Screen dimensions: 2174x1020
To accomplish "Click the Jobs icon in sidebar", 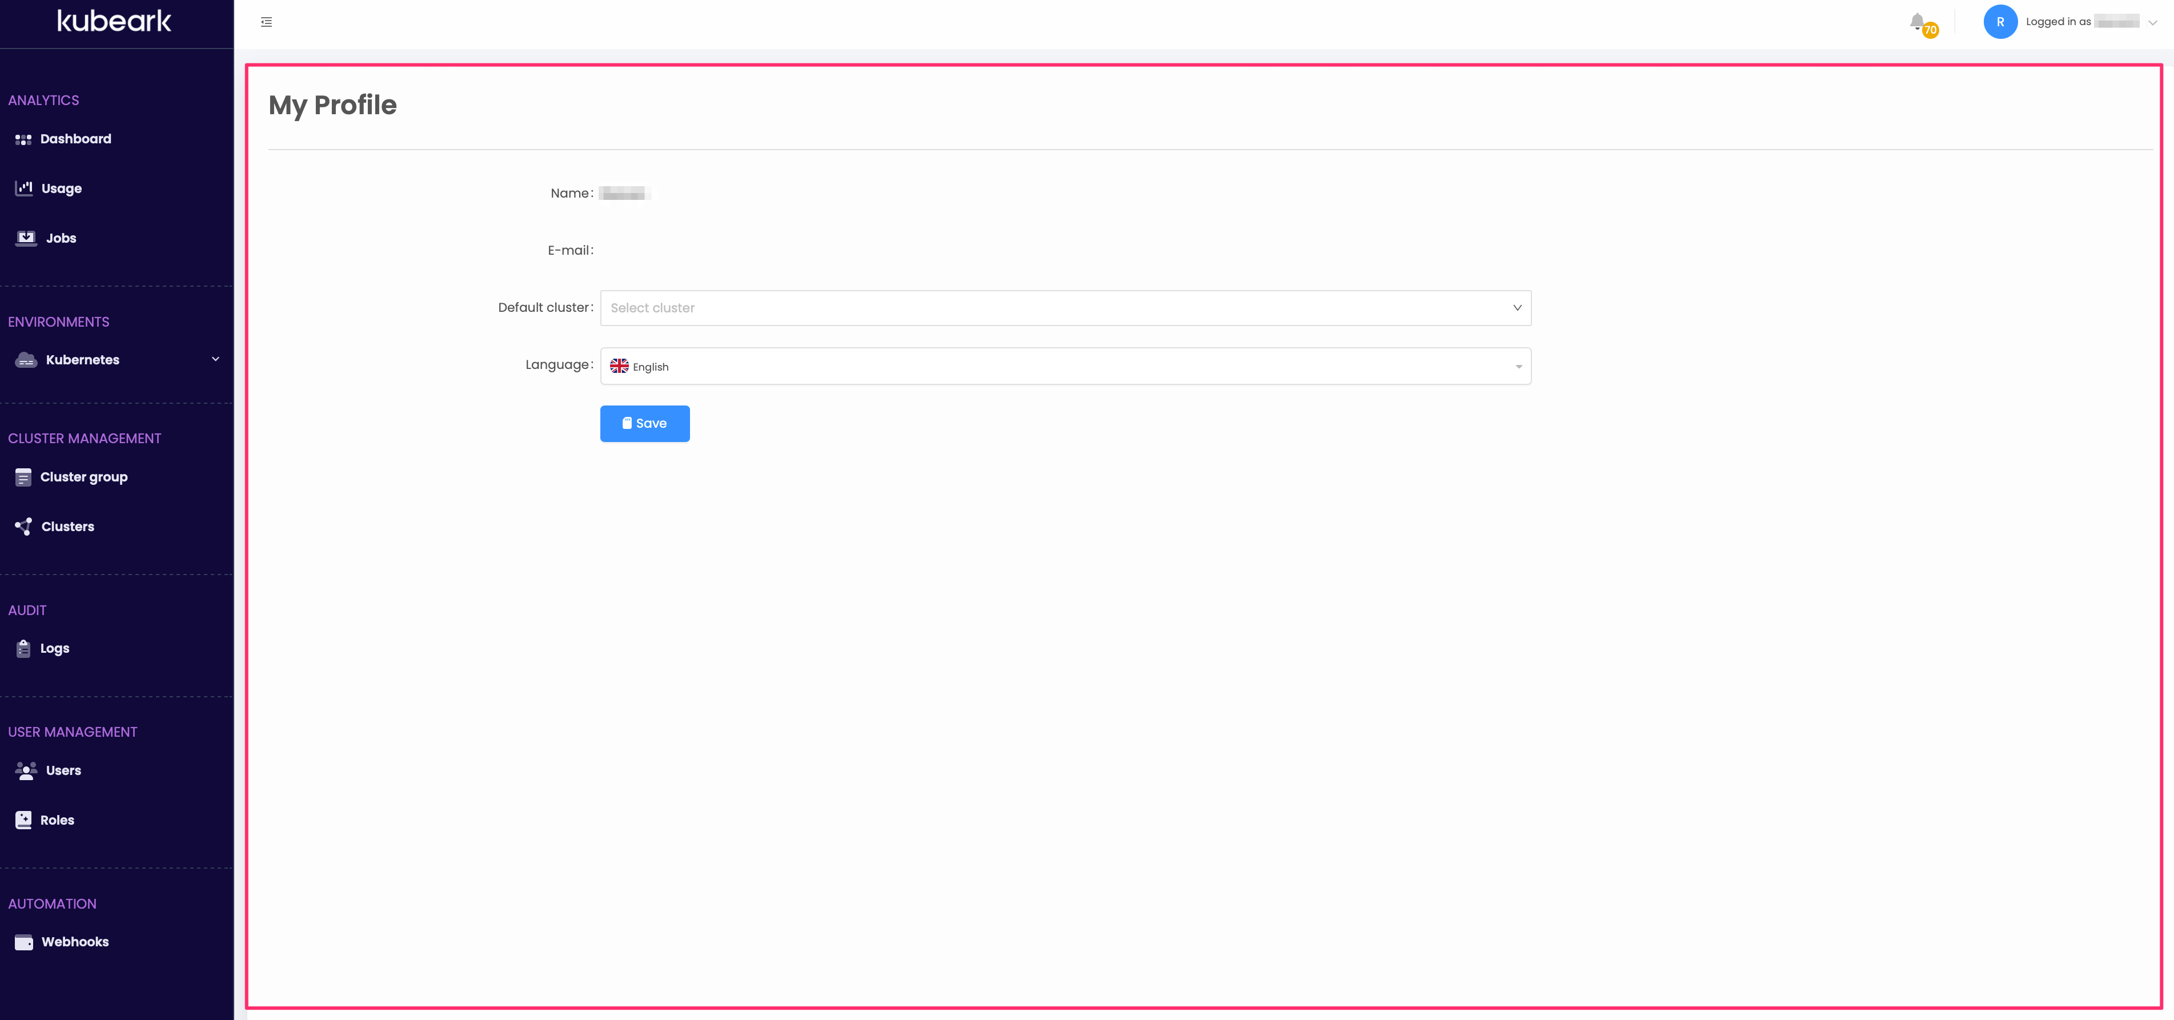I will 26,238.
